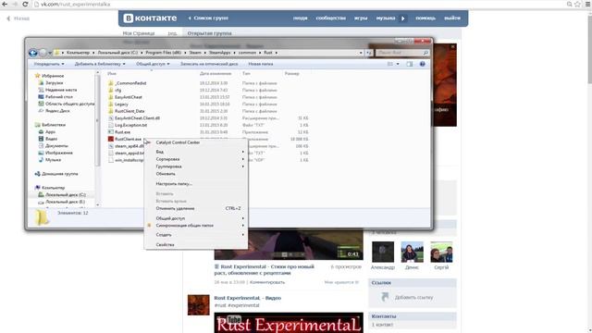Click the Компьютер icon in navigation pane

tap(37, 188)
